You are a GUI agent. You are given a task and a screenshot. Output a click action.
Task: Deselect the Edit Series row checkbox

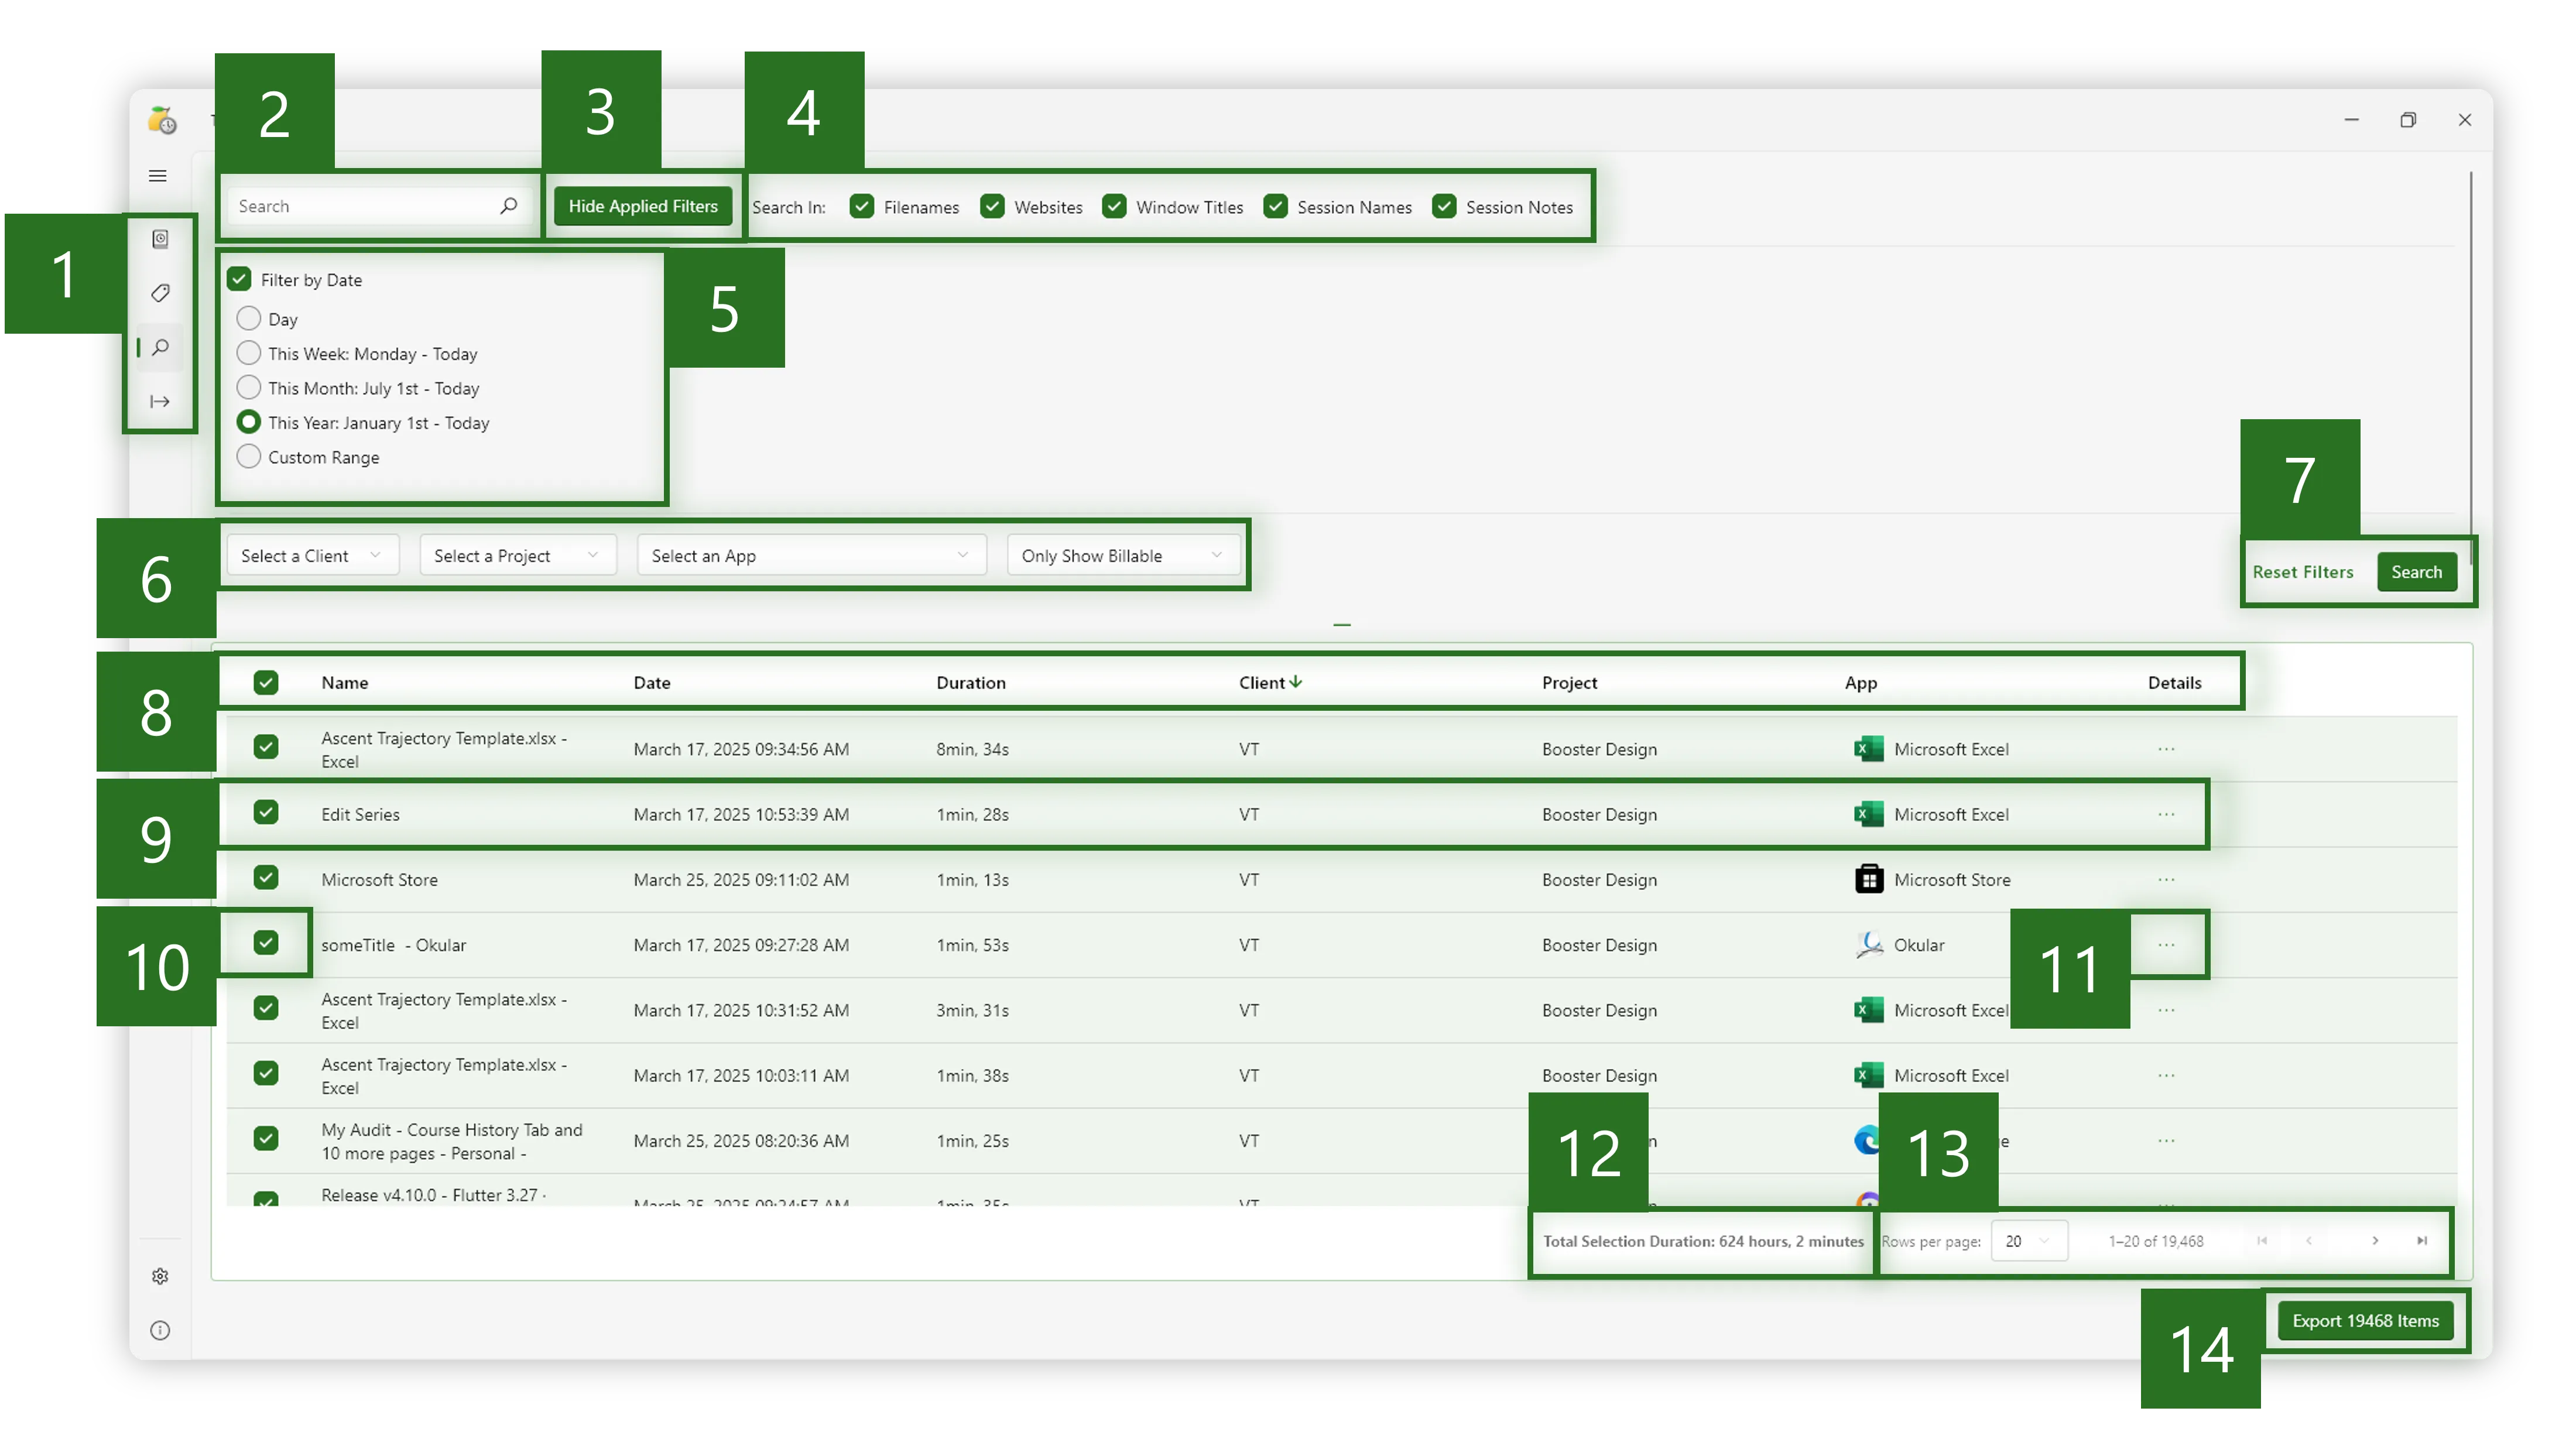pyautogui.click(x=266, y=813)
